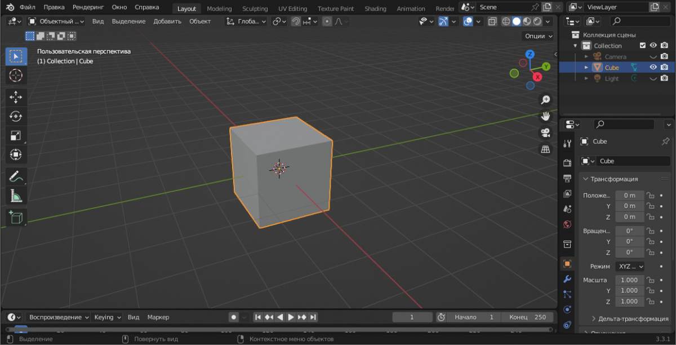Open the Particles properties tab
The width and height of the screenshot is (676, 345).
tap(567, 294)
